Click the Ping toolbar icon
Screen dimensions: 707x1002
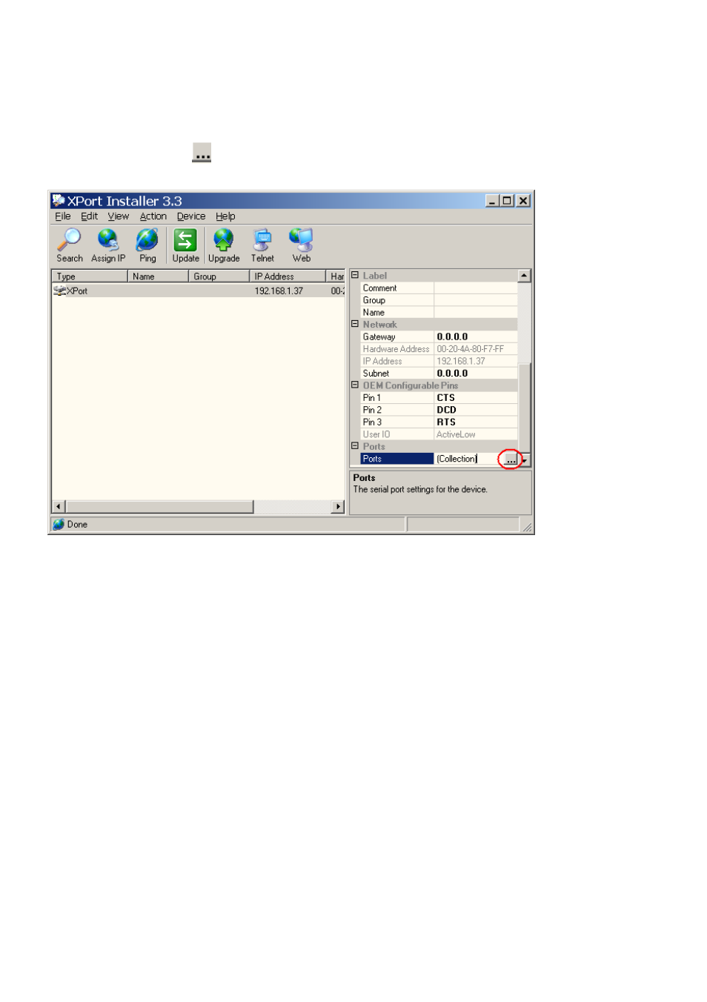coord(147,245)
